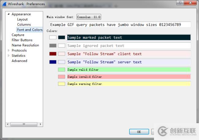This screenshot has height=140, width=199.
Task: Click the Wireshark fin title icon
Action: [x=5, y=4]
